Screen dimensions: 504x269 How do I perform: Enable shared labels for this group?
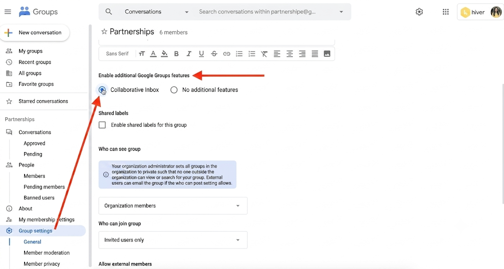102,125
